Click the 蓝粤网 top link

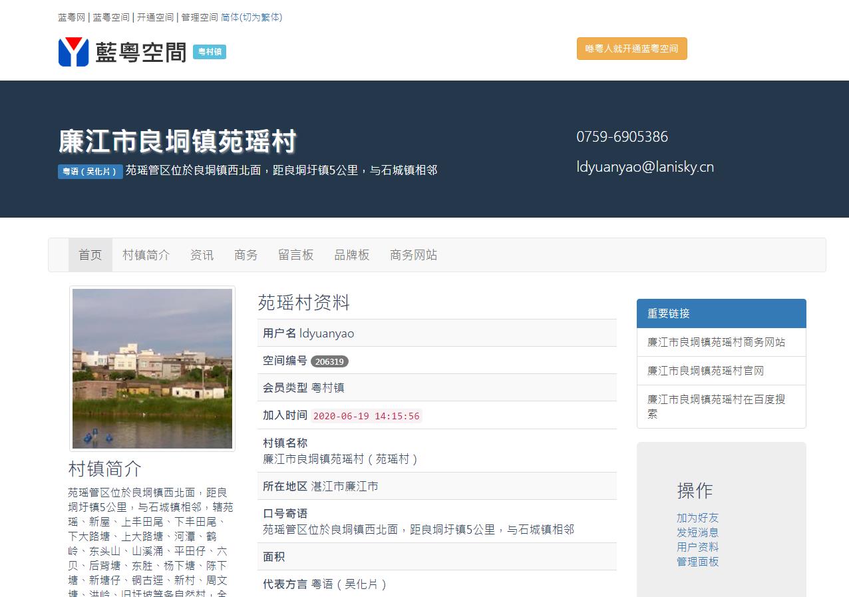[71, 17]
